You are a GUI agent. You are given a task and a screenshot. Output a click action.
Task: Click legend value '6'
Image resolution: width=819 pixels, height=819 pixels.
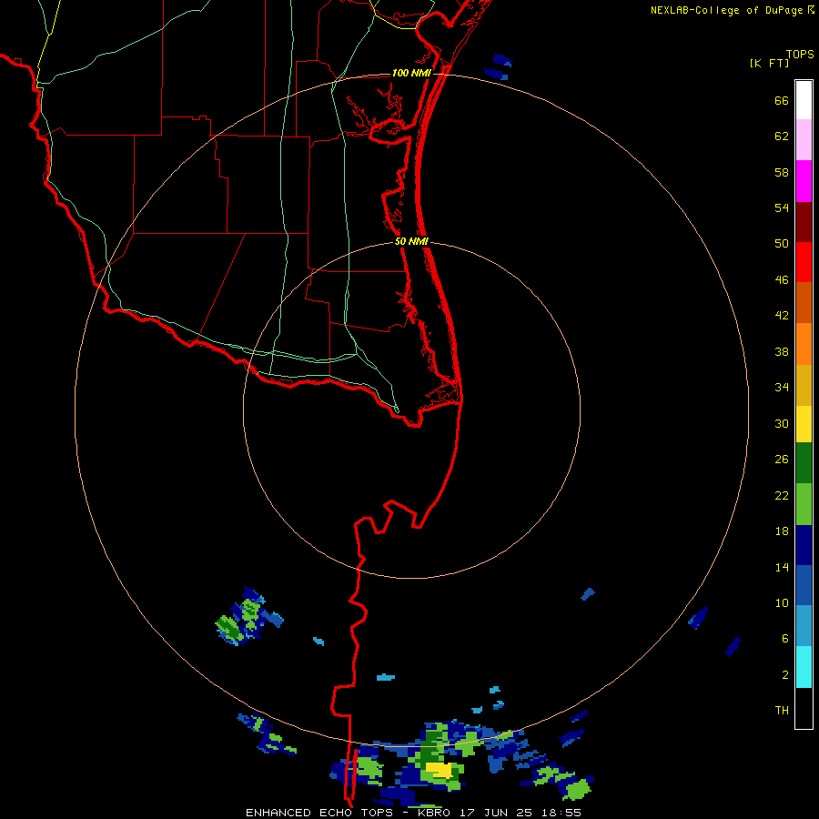[x=785, y=639]
